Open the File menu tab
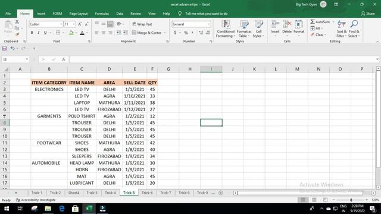Viewport: 381px width, 214px height. pos(8,14)
